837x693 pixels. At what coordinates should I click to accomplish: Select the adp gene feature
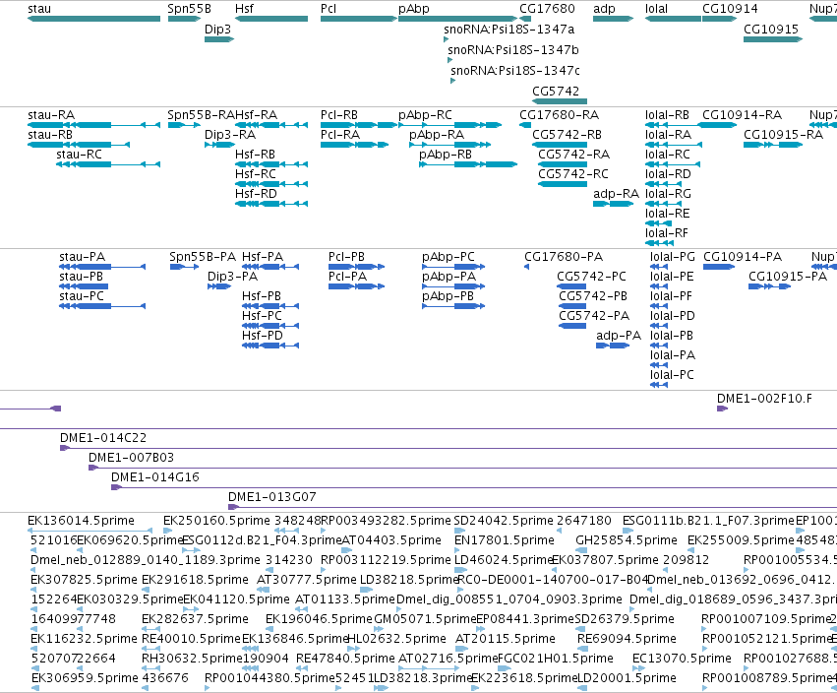pyautogui.click(x=614, y=19)
